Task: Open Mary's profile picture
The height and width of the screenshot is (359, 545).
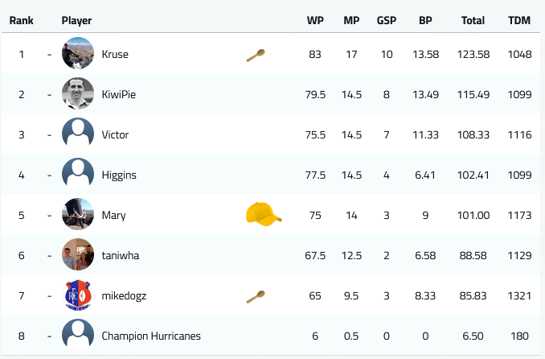Action: pyautogui.click(x=78, y=214)
